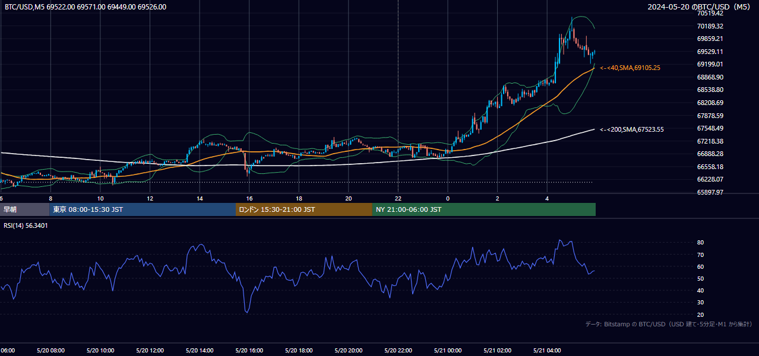This screenshot has width=759, height=356.
Task: Click hour label 10 below price chart
Action: point(100,199)
